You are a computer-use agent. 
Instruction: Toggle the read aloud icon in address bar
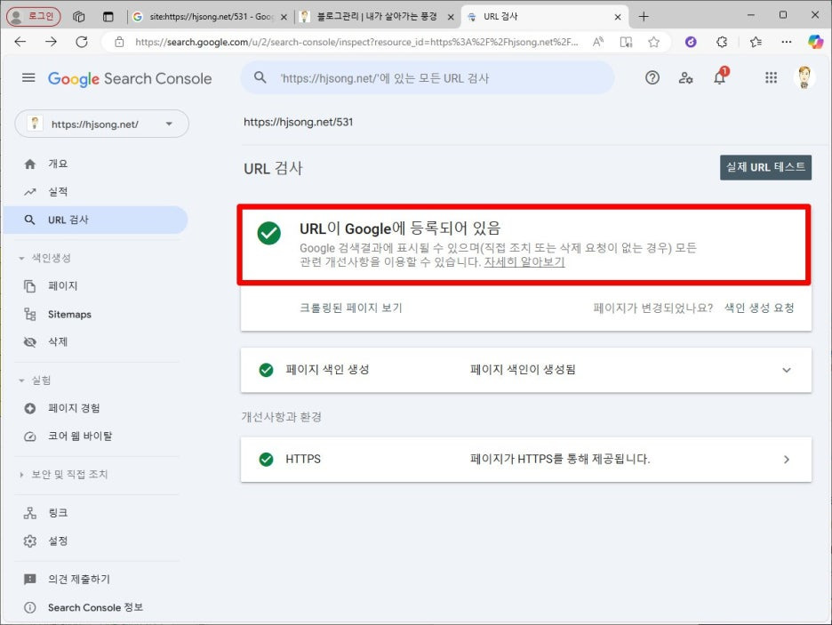tap(598, 42)
